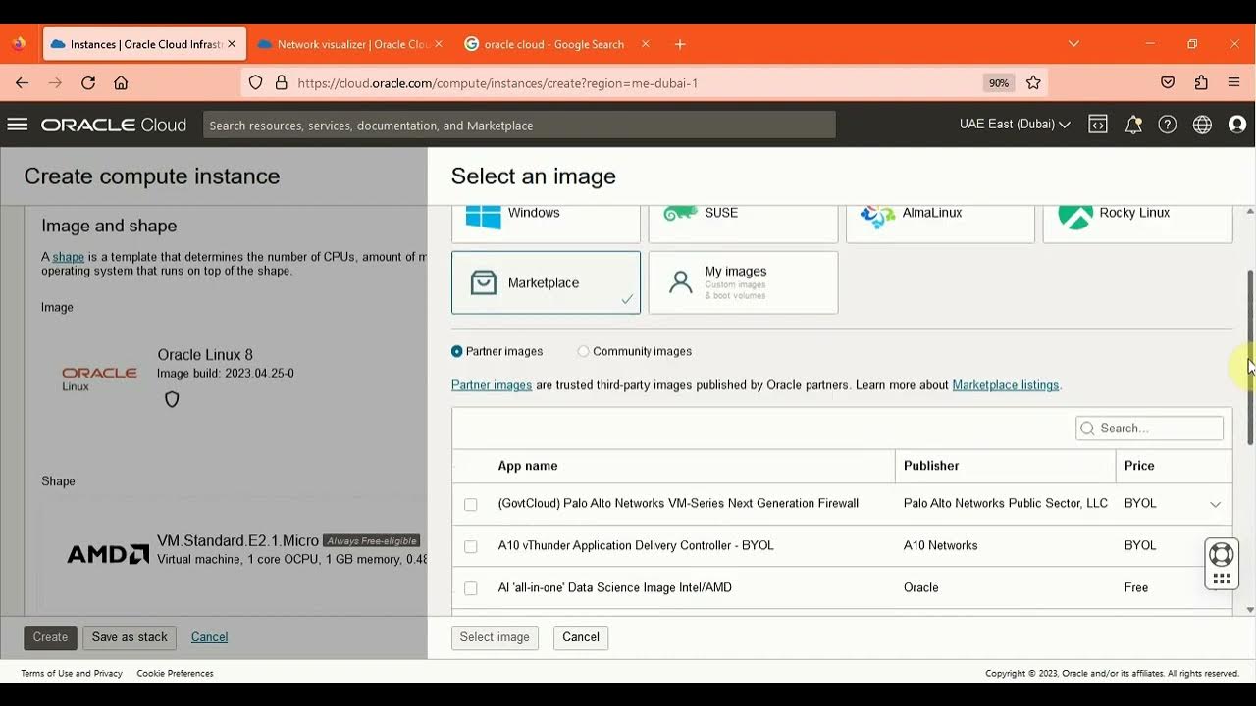Click the Cancel link beside Save as stack
Image resolution: width=1256 pixels, height=706 pixels.
point(209,637)
